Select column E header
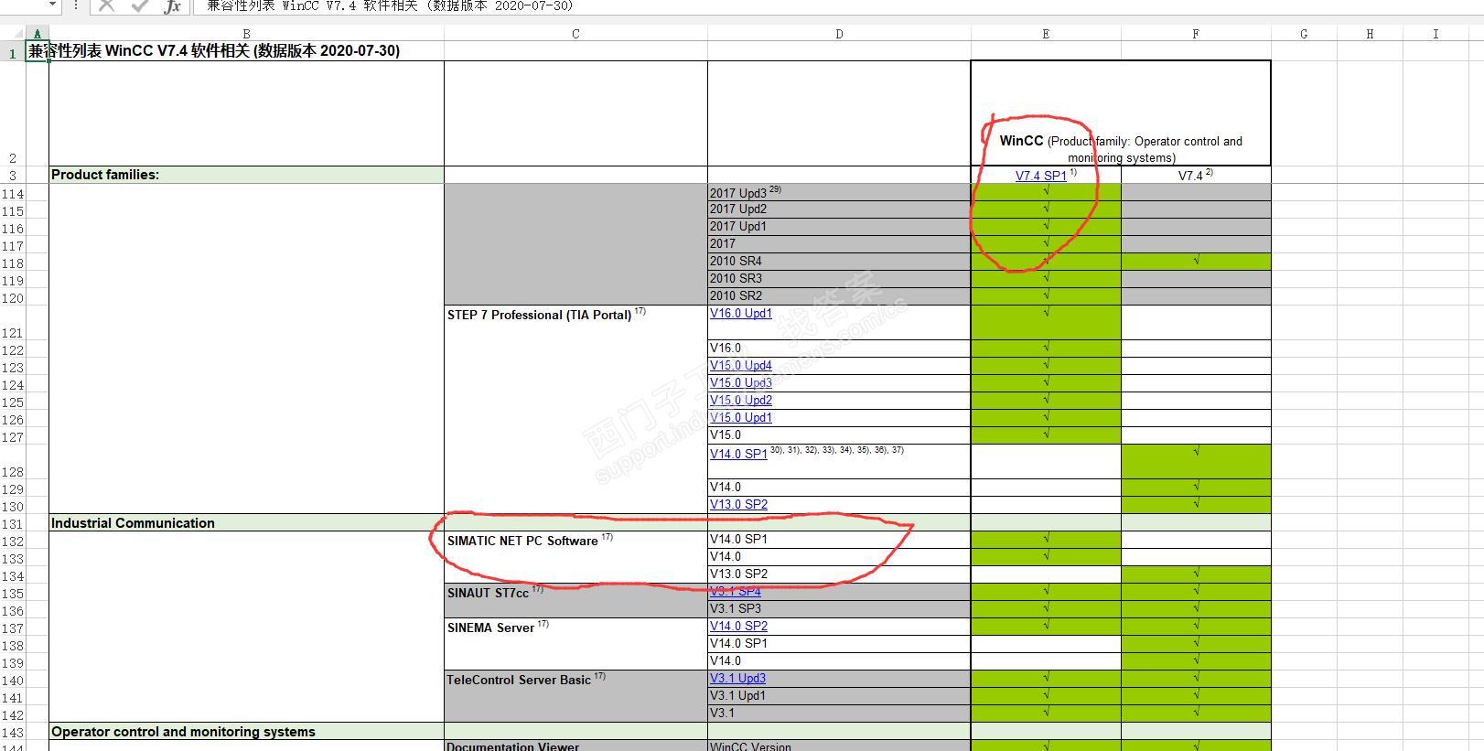Viewport: 1484px width, 751px height. tap(1046, 34)
